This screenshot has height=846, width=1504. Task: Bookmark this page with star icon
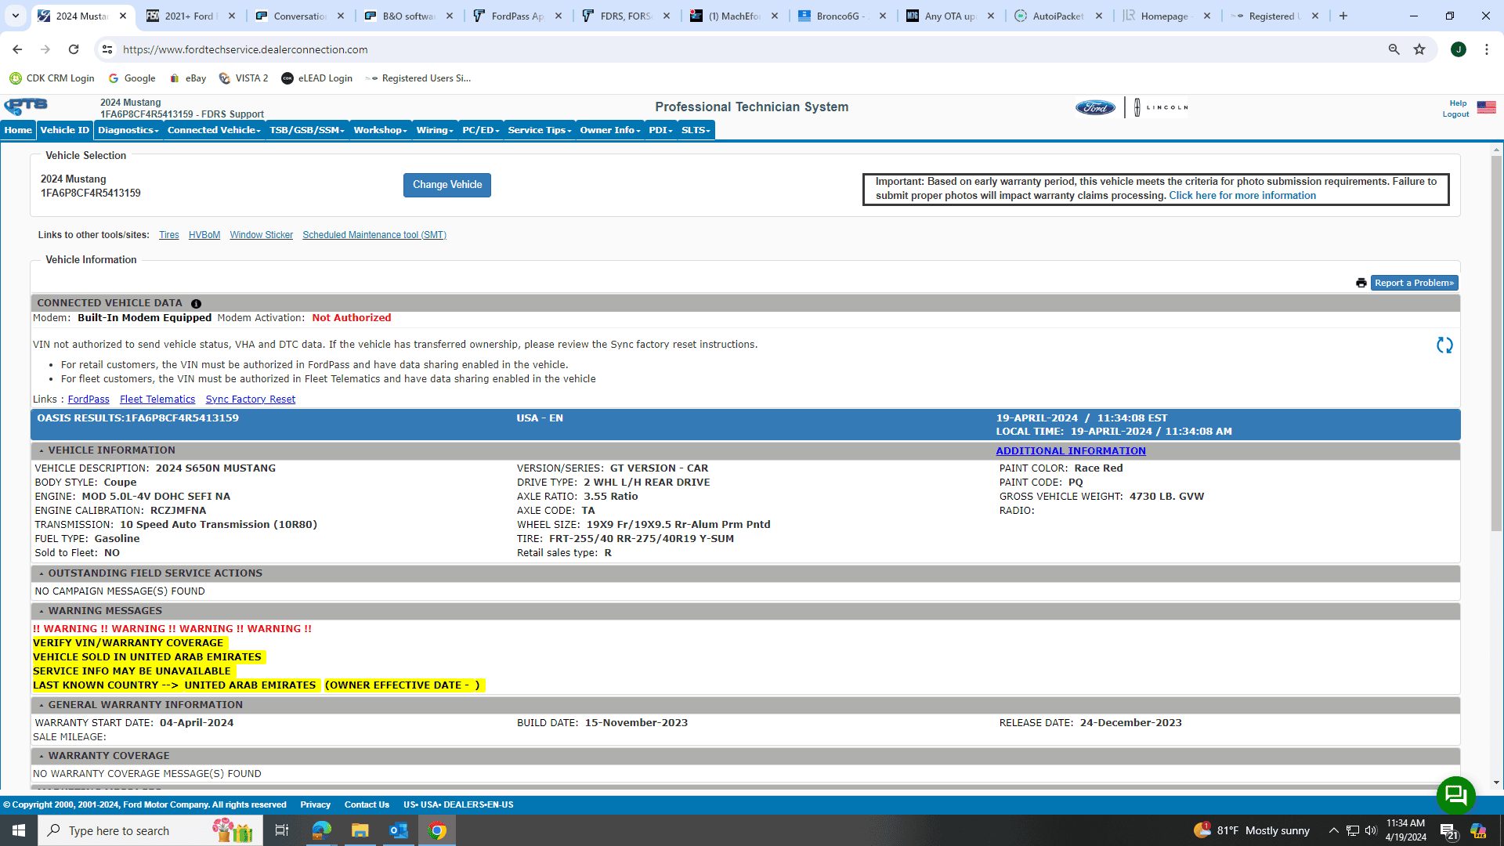tap(1419, 49)
